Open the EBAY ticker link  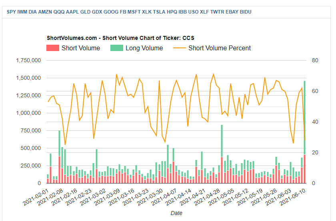pos(231,12)
